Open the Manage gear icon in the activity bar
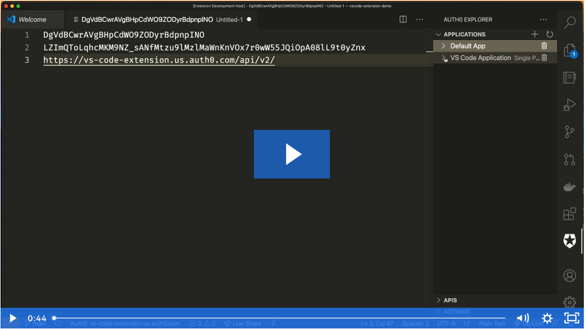585x329 pixels. (x=570, y=302)
